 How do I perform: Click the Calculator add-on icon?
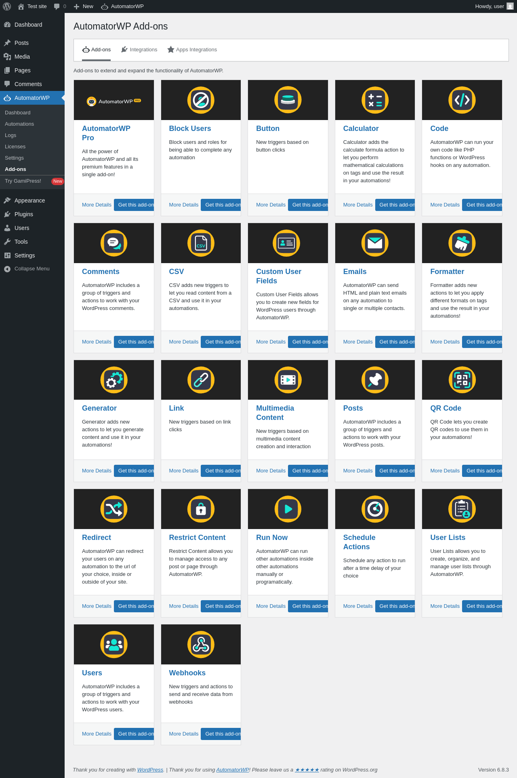(x=375, y=100)
